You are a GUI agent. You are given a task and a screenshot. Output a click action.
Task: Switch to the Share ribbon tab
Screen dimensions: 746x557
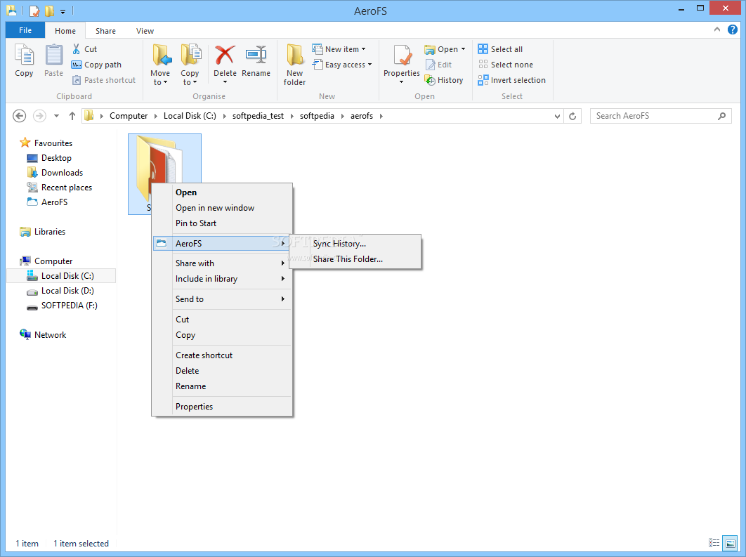pos(105,31)
